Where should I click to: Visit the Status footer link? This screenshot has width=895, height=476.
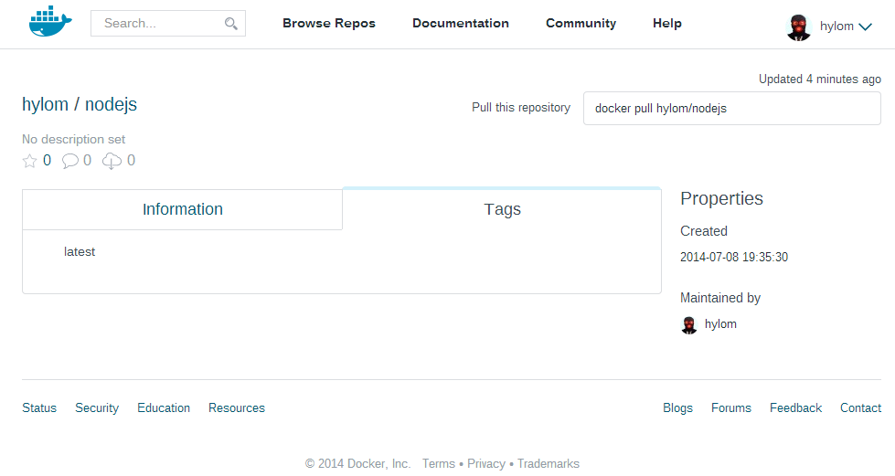39,408
